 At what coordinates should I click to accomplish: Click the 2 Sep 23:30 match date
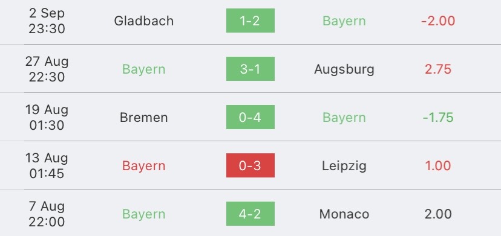click(x=47, y=21)
